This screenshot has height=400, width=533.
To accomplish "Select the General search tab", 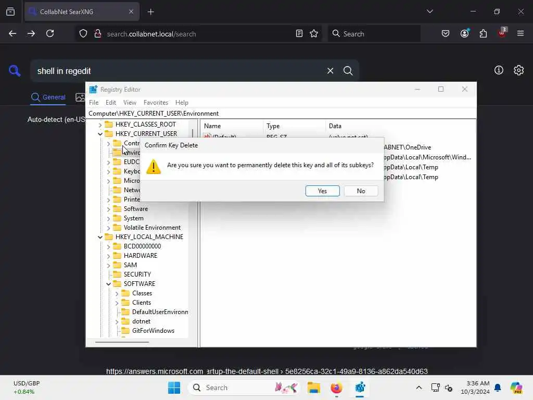I will click(x=48, y=97).
